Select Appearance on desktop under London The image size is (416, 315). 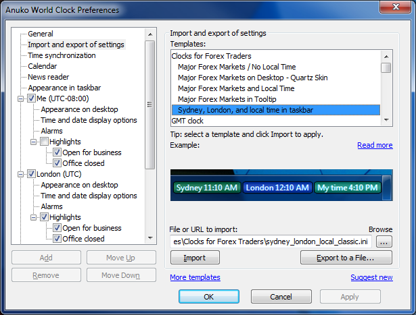79,185
